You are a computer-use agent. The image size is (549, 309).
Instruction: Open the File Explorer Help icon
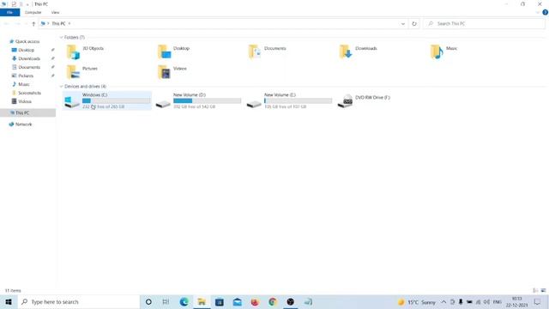click(545, 12)
